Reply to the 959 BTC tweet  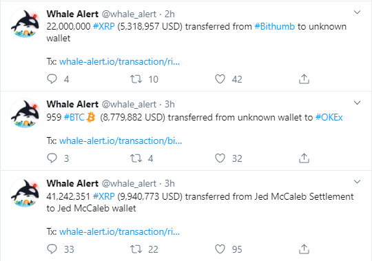(52, 158)
